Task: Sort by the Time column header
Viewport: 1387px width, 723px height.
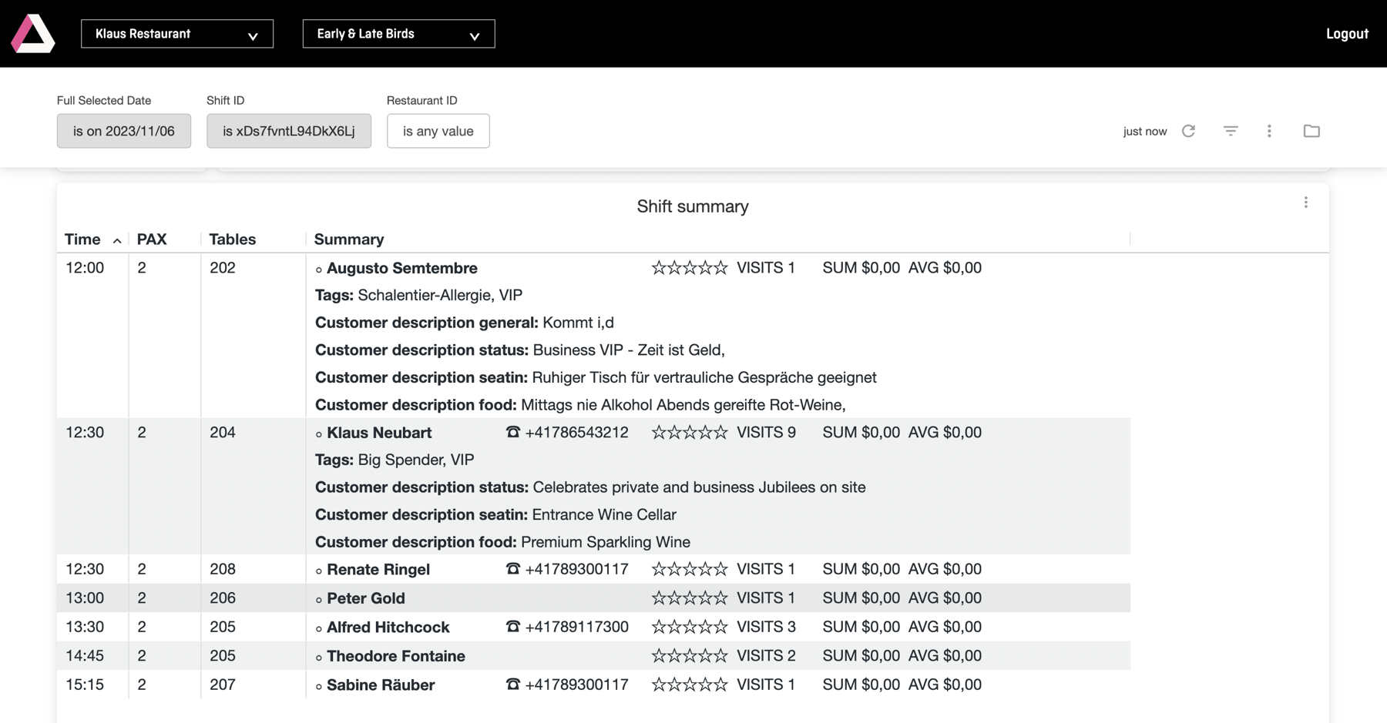Action: [83, 239]
